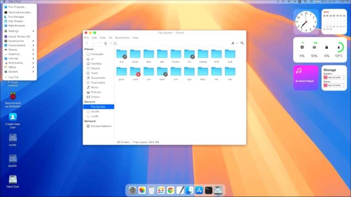Select Desktop in the Places sidebar
The height and width of the screenshot is (197, 351).
coord(99,64)
